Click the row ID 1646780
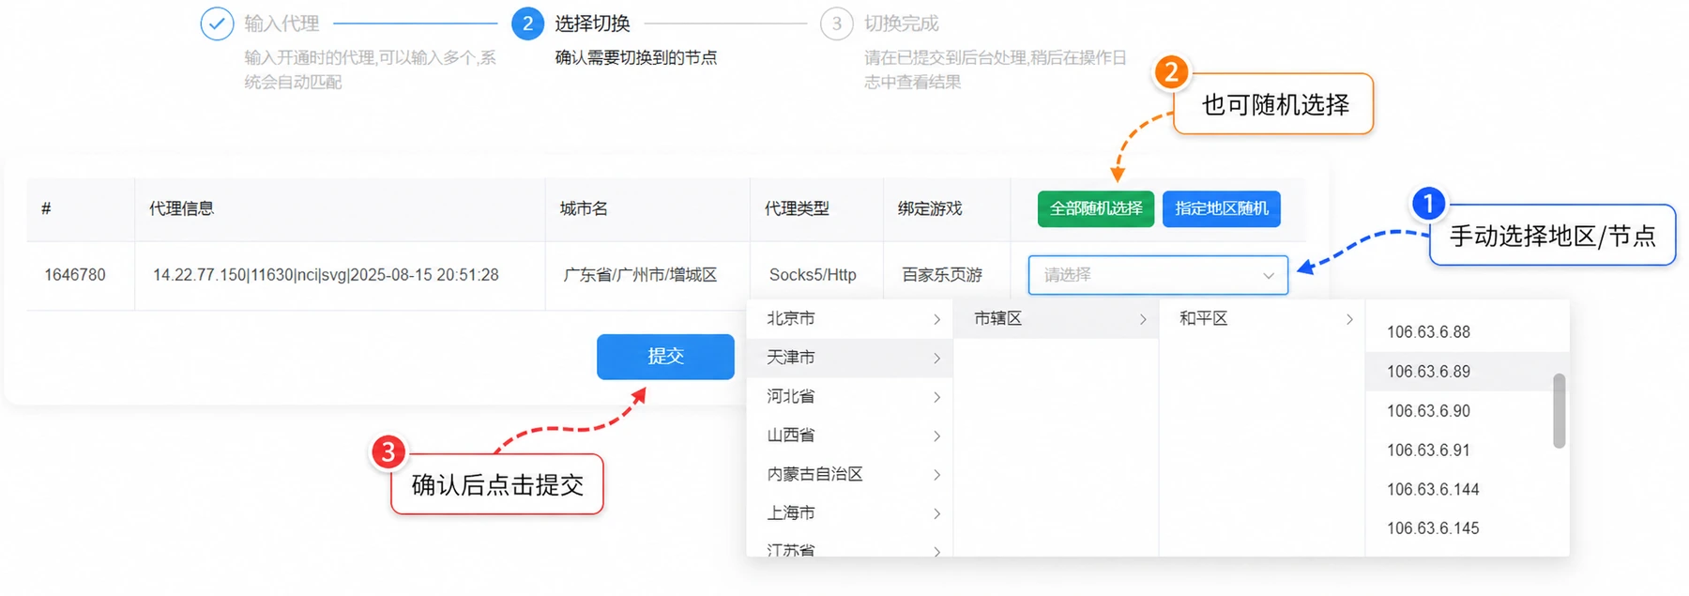The width and height of the screenshot is (1689, 596). (x=75, y=275)
